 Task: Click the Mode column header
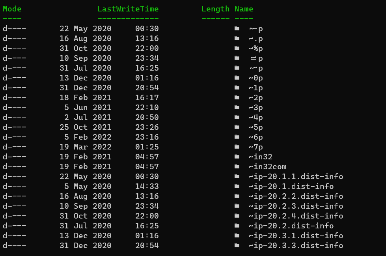(12, 9)
